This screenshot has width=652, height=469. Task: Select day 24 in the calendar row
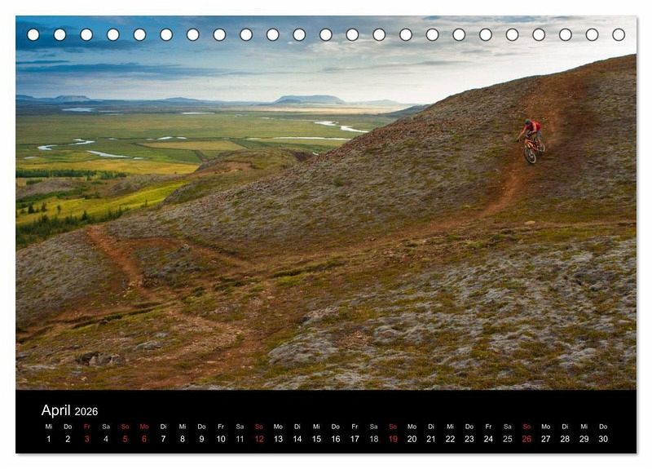(x=488, y=439)
